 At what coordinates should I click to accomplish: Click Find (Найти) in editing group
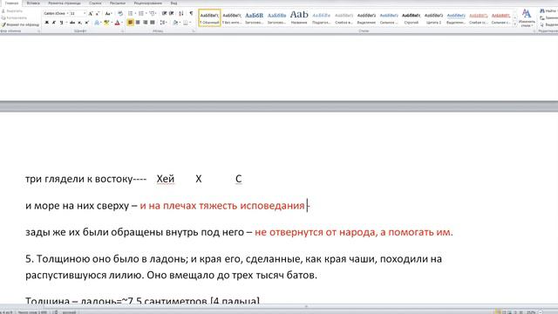[548, 11]
